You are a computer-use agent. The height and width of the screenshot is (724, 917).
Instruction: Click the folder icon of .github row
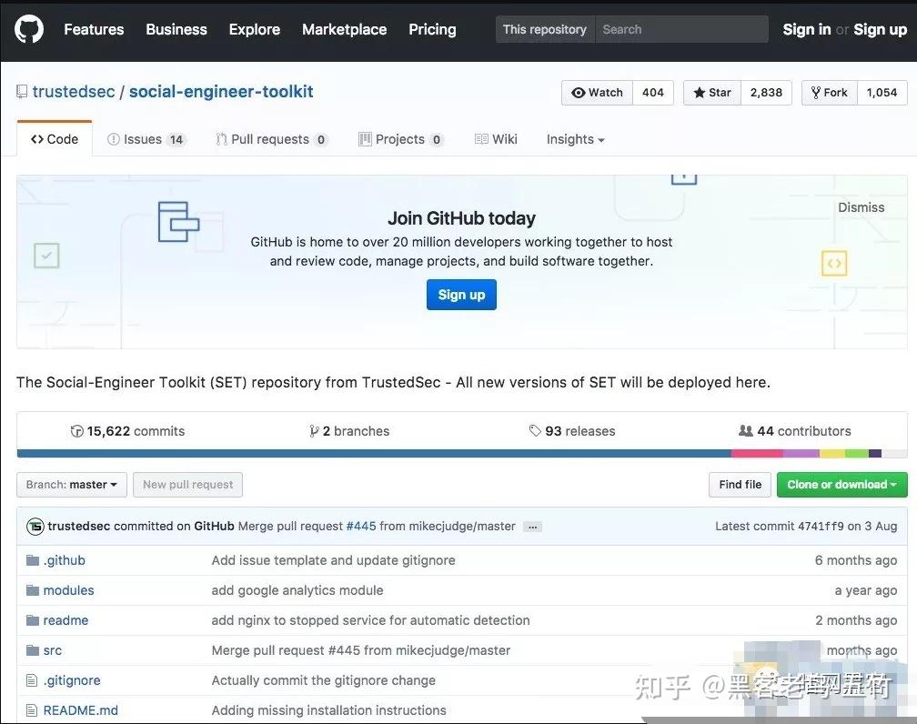tap(33, 560)
